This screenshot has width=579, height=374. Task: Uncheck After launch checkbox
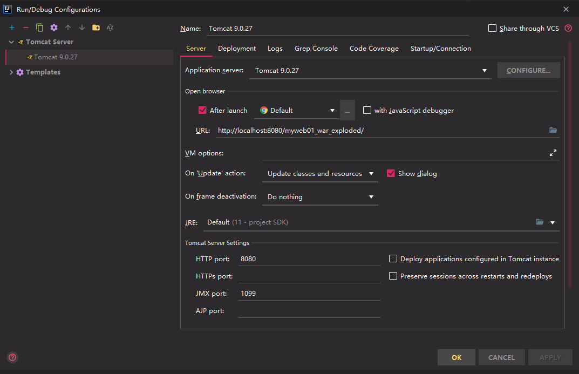[202, 110]
